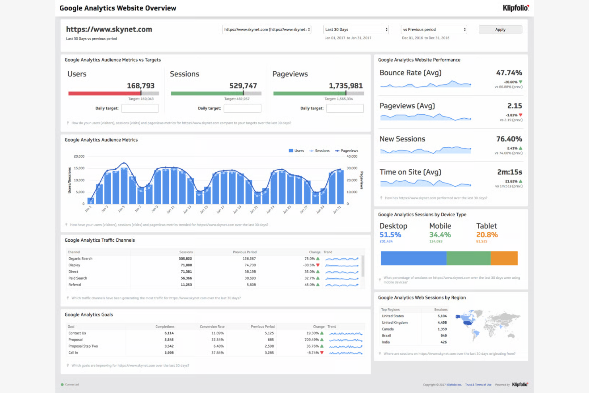Click Traffic Channels table scrollbar
The image size is (589, 393).
click(x=363, y=266)
